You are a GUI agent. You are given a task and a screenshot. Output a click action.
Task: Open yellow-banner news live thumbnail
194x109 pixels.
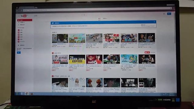click(x=77, y=59)
